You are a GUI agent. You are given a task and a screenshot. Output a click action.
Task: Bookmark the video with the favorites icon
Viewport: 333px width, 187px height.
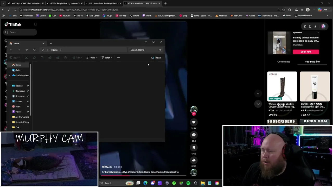point(194,148)
